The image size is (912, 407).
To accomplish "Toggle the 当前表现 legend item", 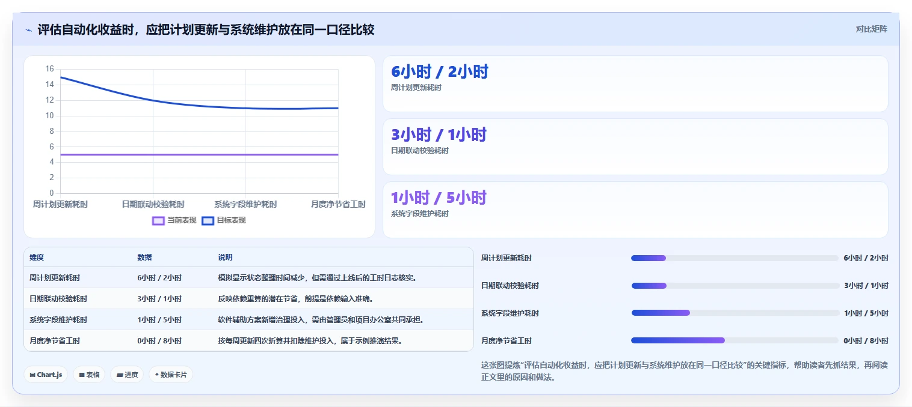I will pyautogui.click(x=174, y=220).
